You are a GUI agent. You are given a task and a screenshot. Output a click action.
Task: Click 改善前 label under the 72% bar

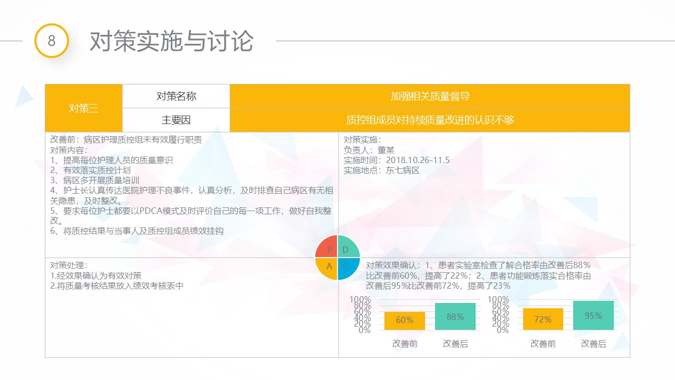(x=543, y=344)
